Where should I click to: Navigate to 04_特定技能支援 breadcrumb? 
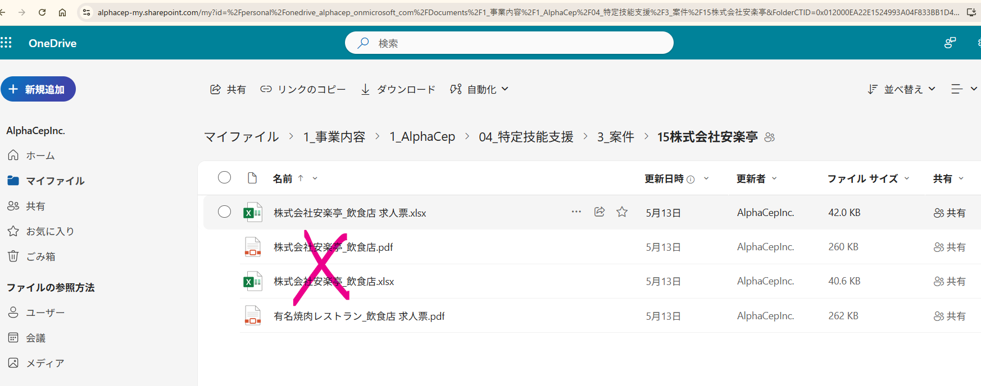coord(526,137)
